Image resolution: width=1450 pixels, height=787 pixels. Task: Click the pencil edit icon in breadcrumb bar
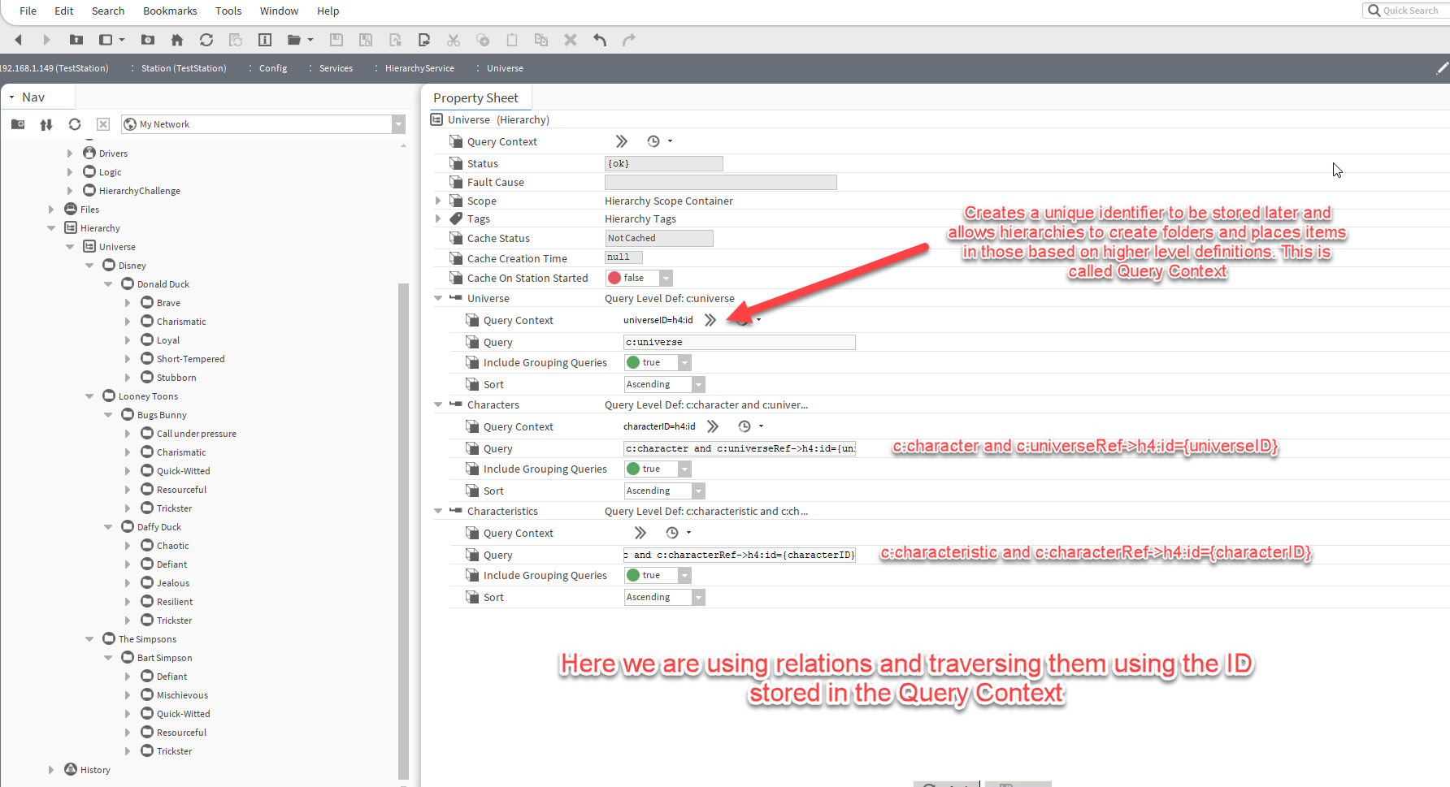[x=1442, y=68]
